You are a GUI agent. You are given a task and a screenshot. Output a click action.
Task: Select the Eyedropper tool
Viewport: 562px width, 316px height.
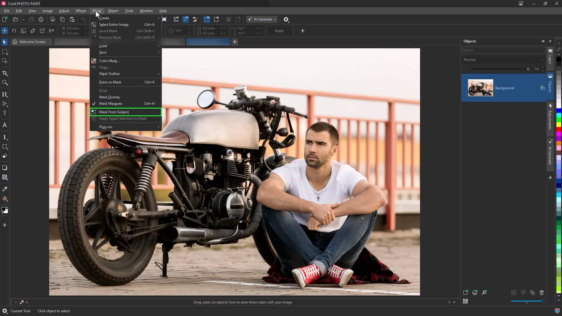click(x=4, y=189)
